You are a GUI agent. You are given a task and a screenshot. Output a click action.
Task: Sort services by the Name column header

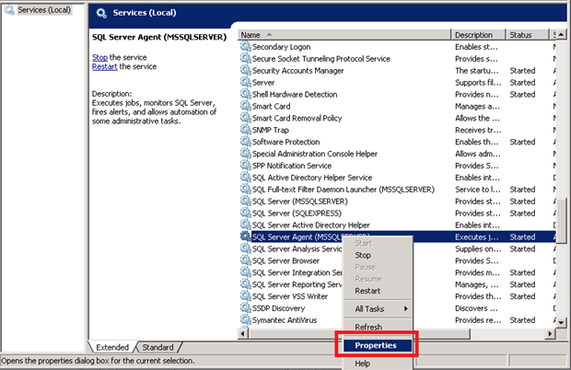(x=344, y=35)
